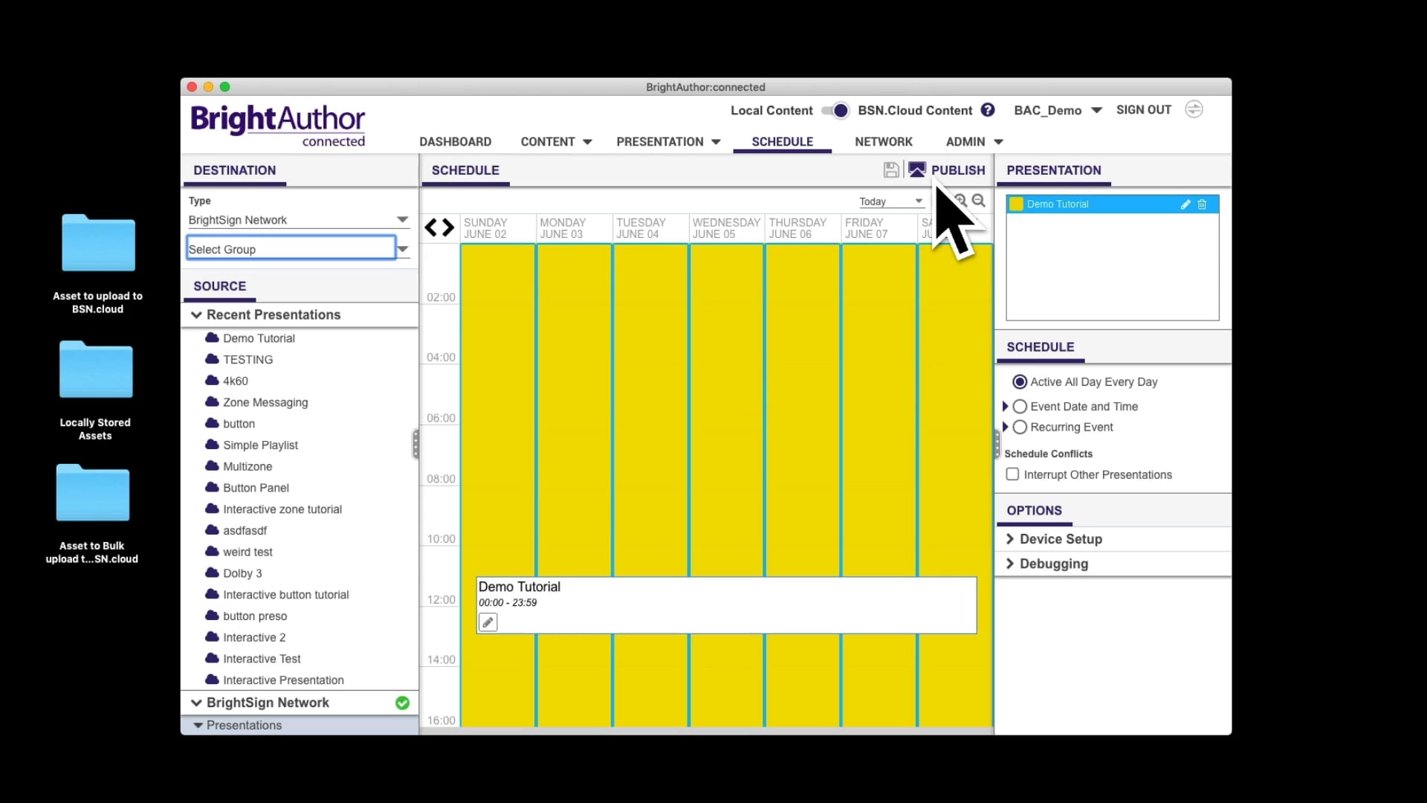Collapse the Presentations subsection
Image resolution: width=1427 pixels, height=803 pixels.
point(198,725)
